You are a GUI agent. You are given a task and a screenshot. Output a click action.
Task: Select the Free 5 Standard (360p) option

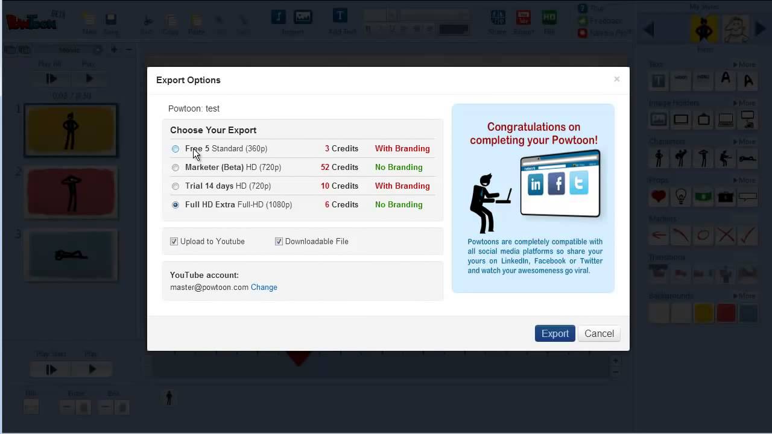pos(176,149)
